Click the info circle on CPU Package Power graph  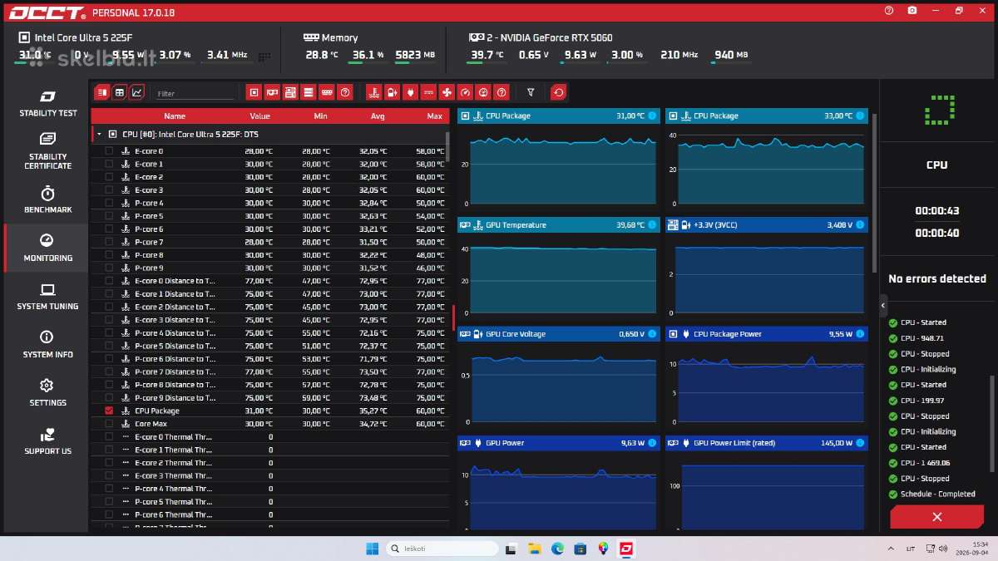pos(859,334)
